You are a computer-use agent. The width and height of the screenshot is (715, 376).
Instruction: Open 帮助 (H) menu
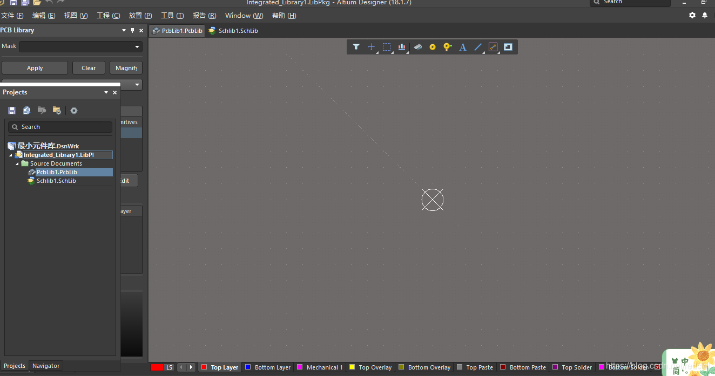[x=284, y=16]
